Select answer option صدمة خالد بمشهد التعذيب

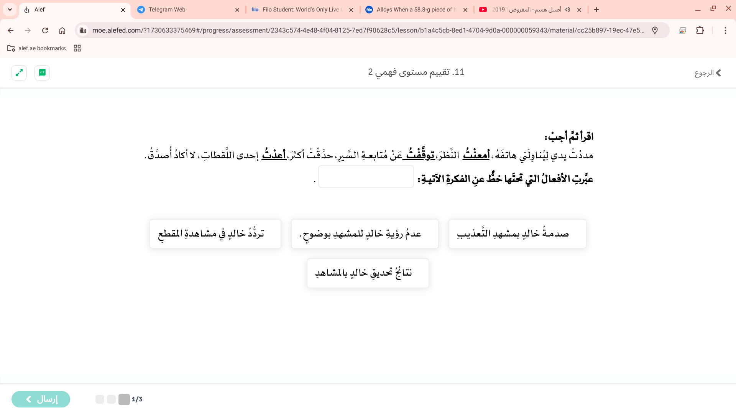click(517, 234)
